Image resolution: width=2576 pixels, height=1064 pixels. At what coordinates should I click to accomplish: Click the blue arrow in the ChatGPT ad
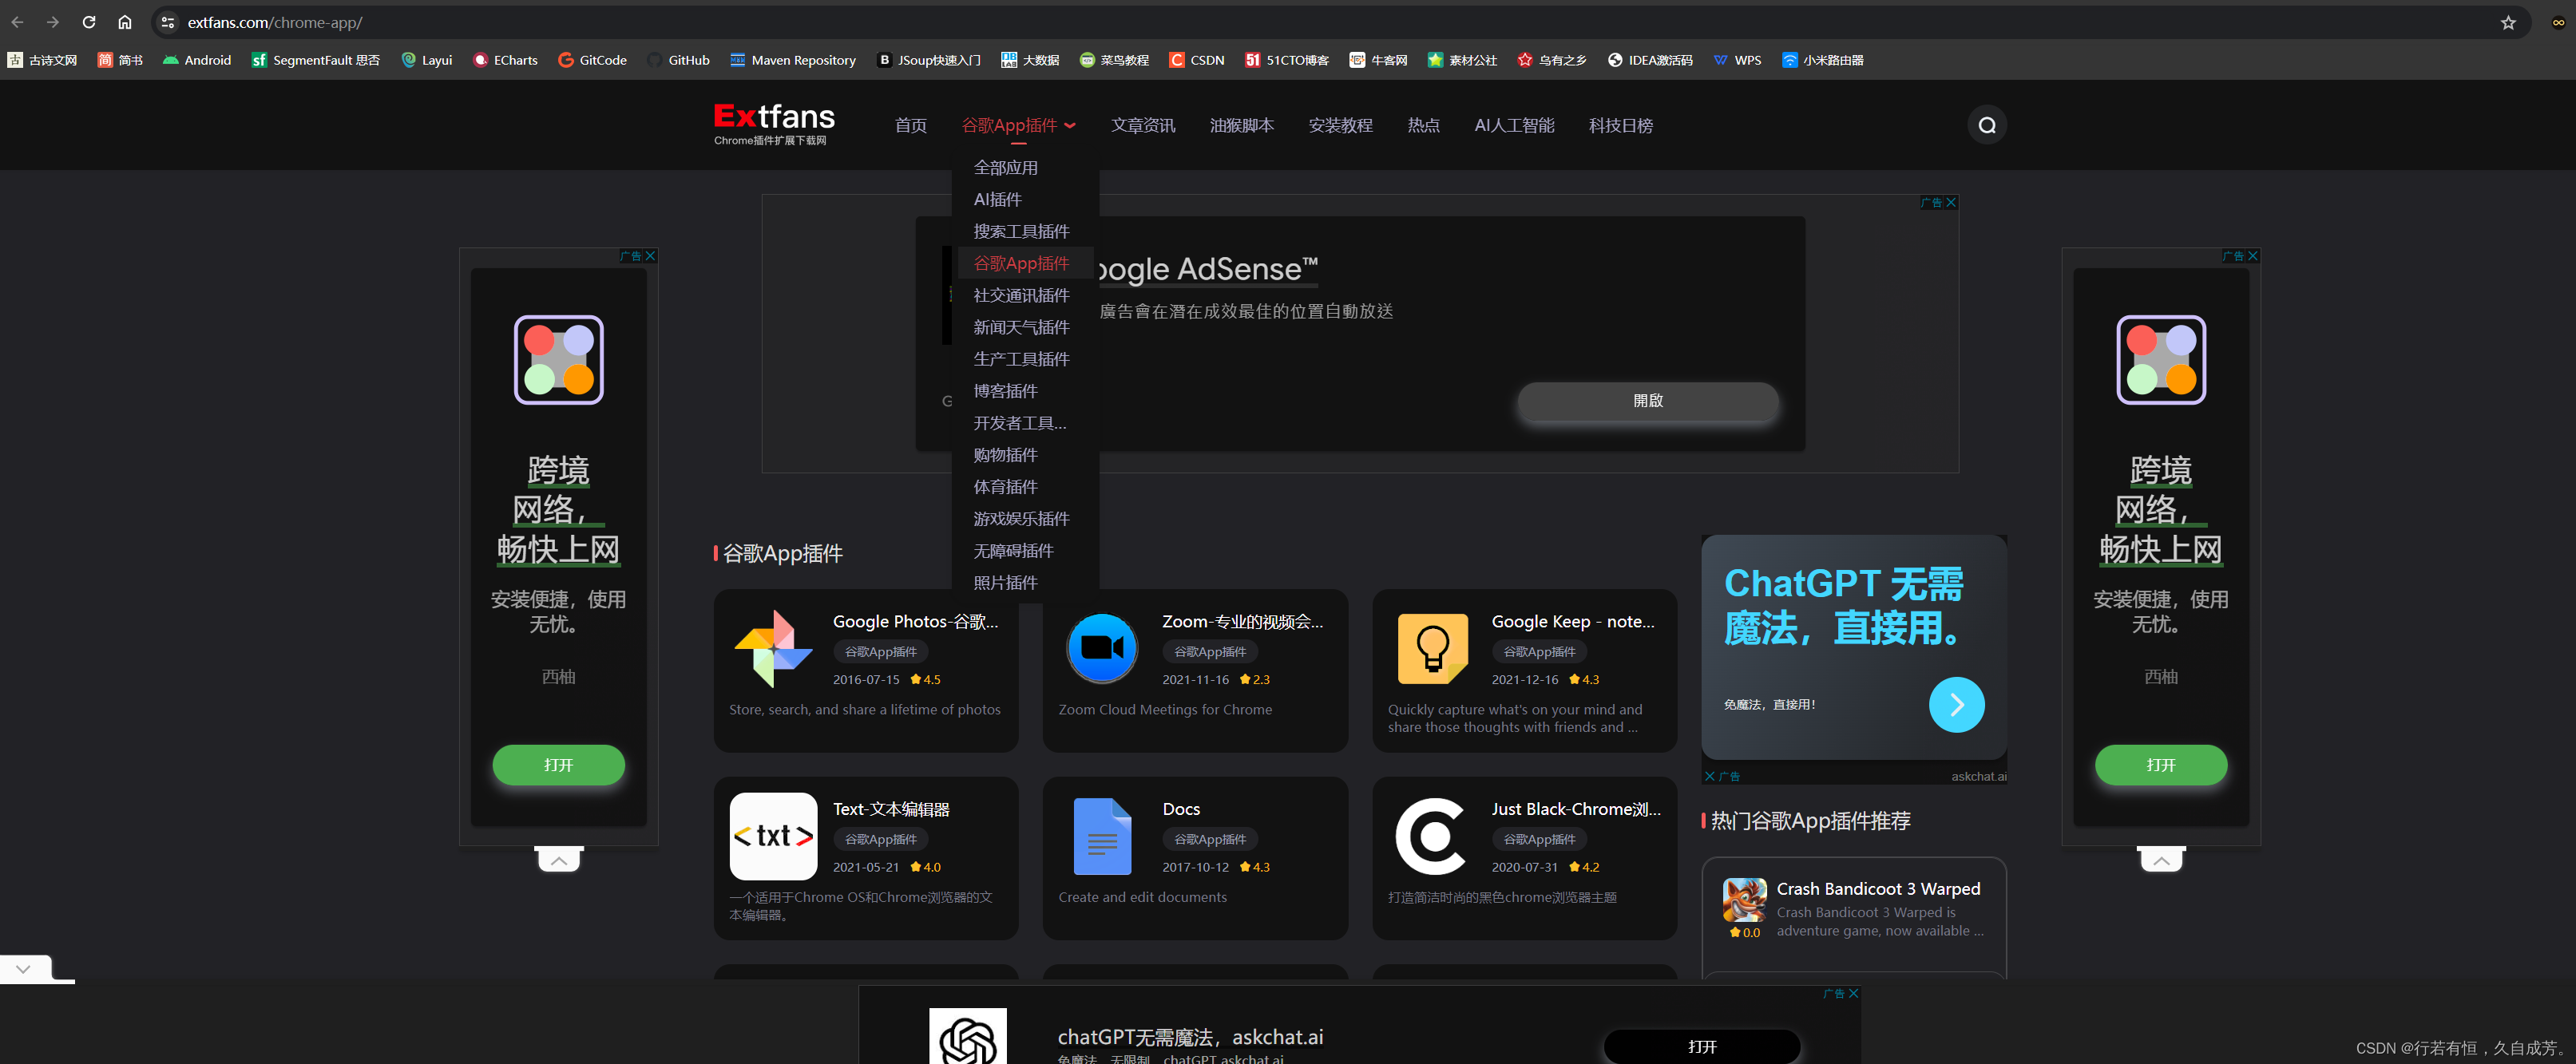tap(1957, 704)
